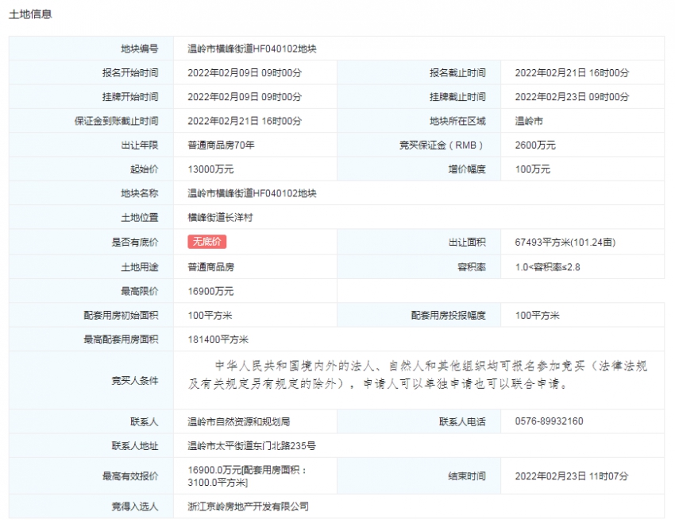675x520 pixels.
Task: Click the land location 横峰街道长洋村
Action: (220, 217)
